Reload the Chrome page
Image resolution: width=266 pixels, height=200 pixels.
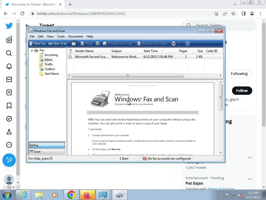click(x=22, y=14)
